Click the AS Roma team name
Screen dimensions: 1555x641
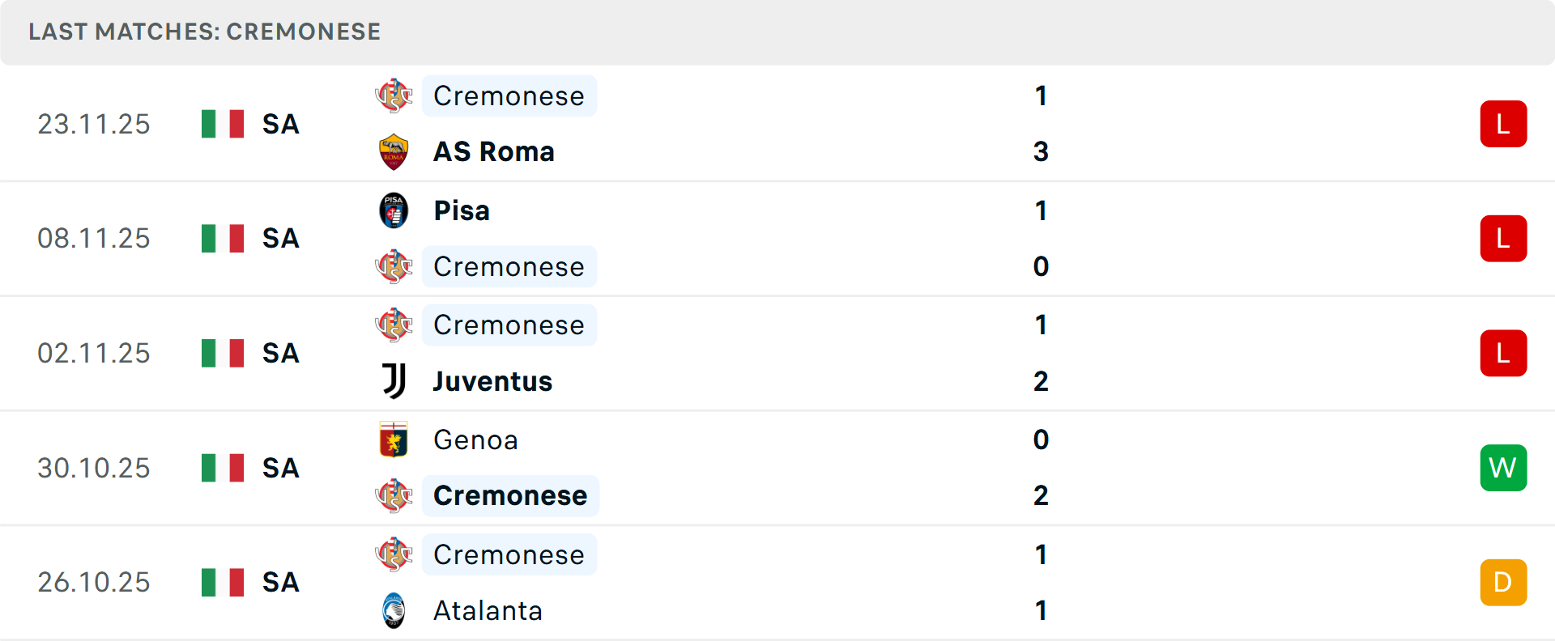493,151
